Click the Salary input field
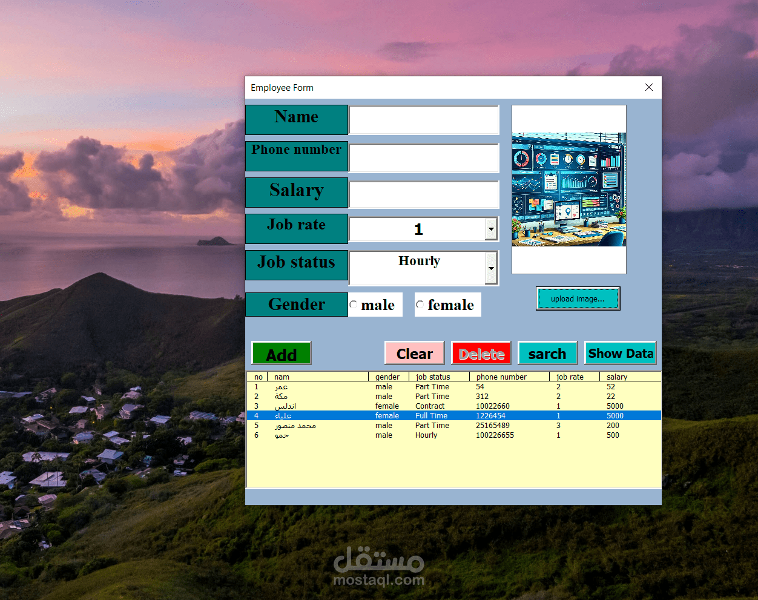758x600 pixels. [424, 194]
